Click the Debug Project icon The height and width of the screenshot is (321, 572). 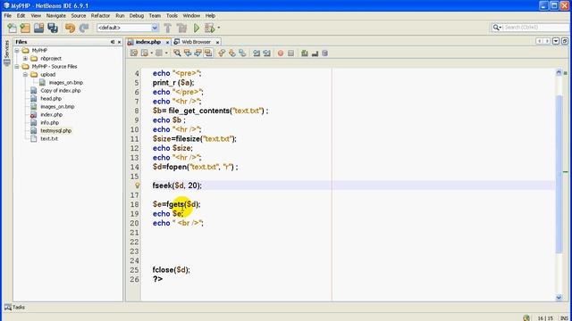[209, 28]
